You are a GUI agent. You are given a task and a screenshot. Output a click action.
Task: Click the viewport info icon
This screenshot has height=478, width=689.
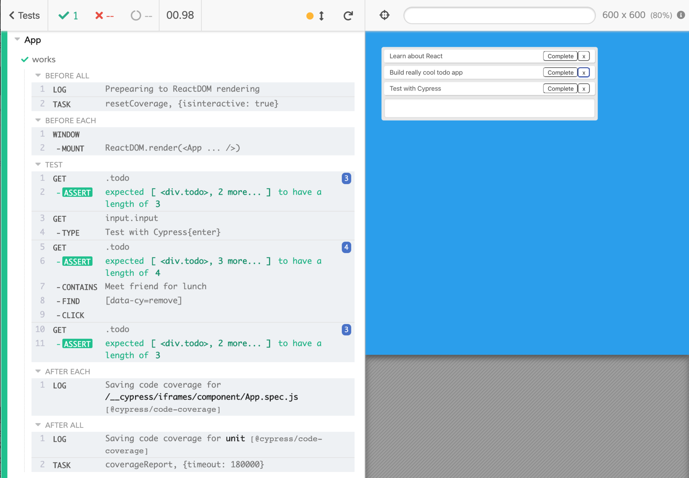coord(681,15)
